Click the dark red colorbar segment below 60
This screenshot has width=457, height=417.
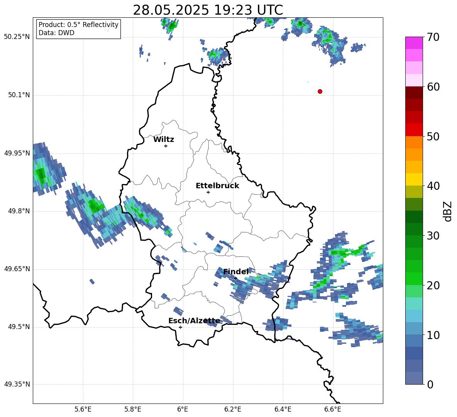pyautogui.click(x=414, y=93)
